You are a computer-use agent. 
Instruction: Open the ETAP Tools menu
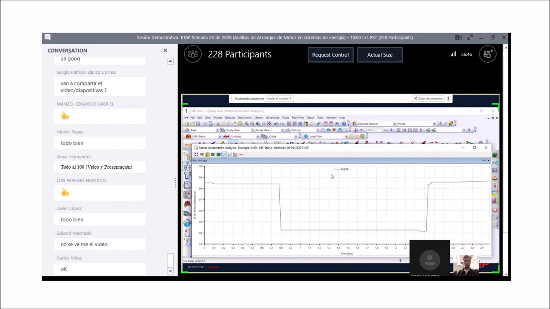[320, 118]
